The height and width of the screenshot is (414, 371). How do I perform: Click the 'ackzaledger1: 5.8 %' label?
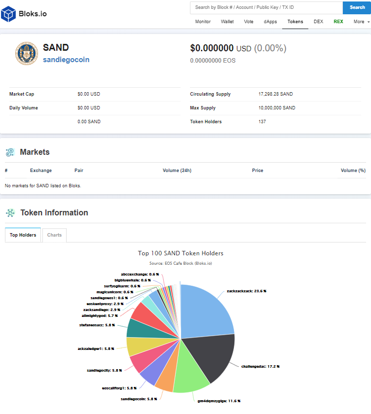pos(96,349)
